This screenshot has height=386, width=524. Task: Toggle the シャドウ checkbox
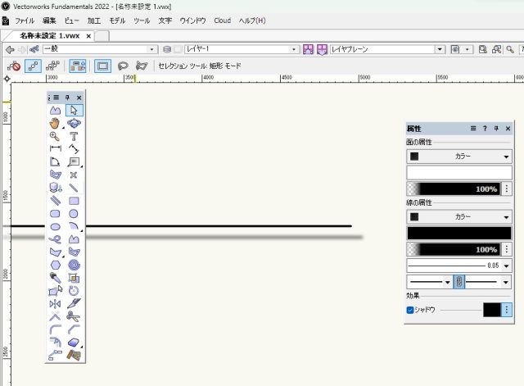[x=411, y=310]
